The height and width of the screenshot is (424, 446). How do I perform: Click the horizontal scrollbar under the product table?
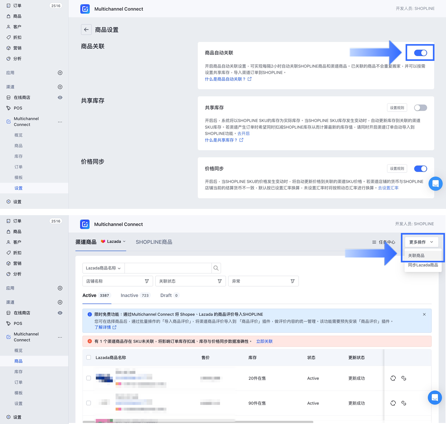point(198,422)
